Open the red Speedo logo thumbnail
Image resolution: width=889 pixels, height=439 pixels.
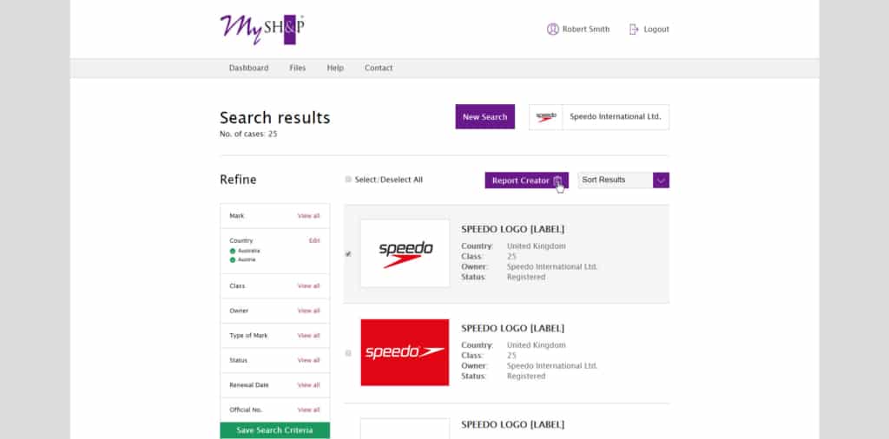(405, 352)
